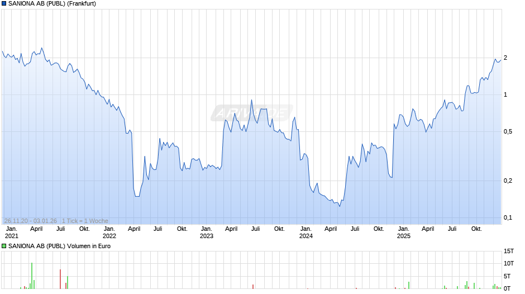Click the price axis label 2
The image size is (525, 294).
tap(505, 58)
